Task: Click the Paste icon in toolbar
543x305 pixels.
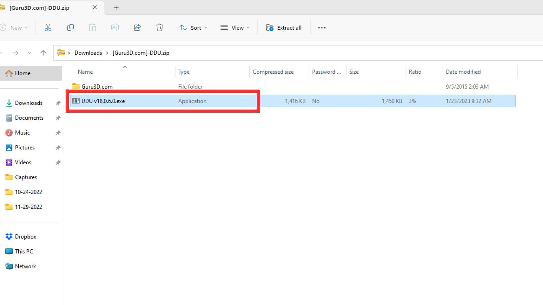Action: click(x=92, y=28)
